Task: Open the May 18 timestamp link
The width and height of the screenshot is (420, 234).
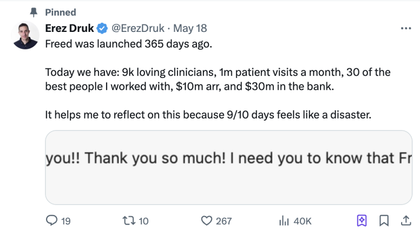Action: (x=190, y=28)
